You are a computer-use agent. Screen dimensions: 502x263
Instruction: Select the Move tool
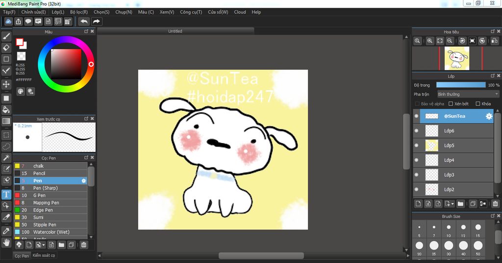6,84
